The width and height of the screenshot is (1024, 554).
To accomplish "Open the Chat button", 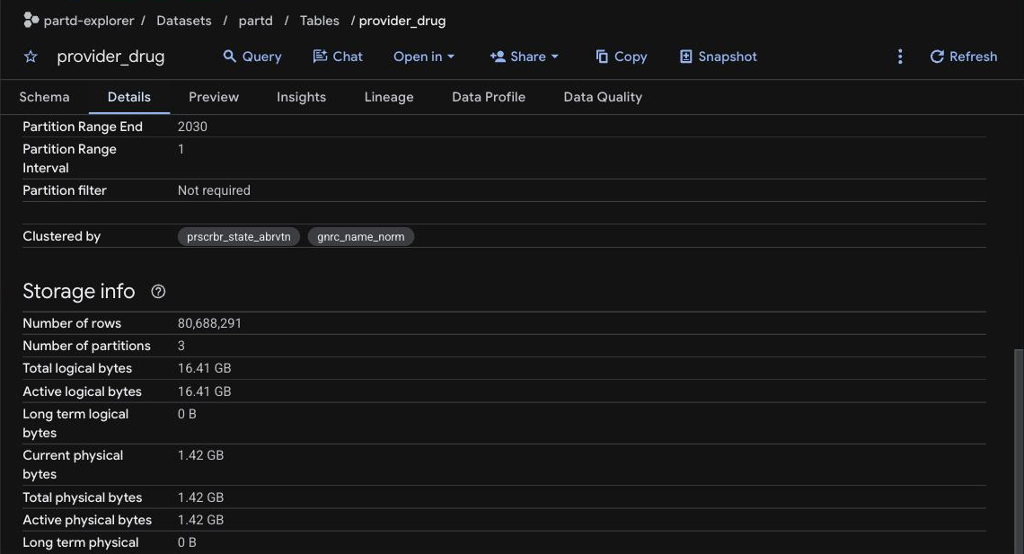I will (x=338, y=57).
